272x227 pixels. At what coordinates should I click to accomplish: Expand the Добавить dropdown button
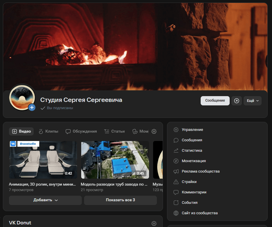point(45,200)
